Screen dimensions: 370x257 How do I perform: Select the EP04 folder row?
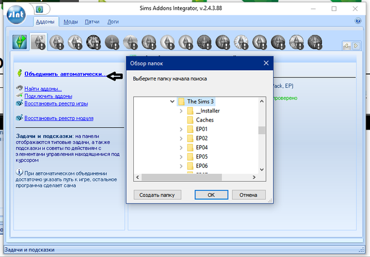[x=197, y=148]
